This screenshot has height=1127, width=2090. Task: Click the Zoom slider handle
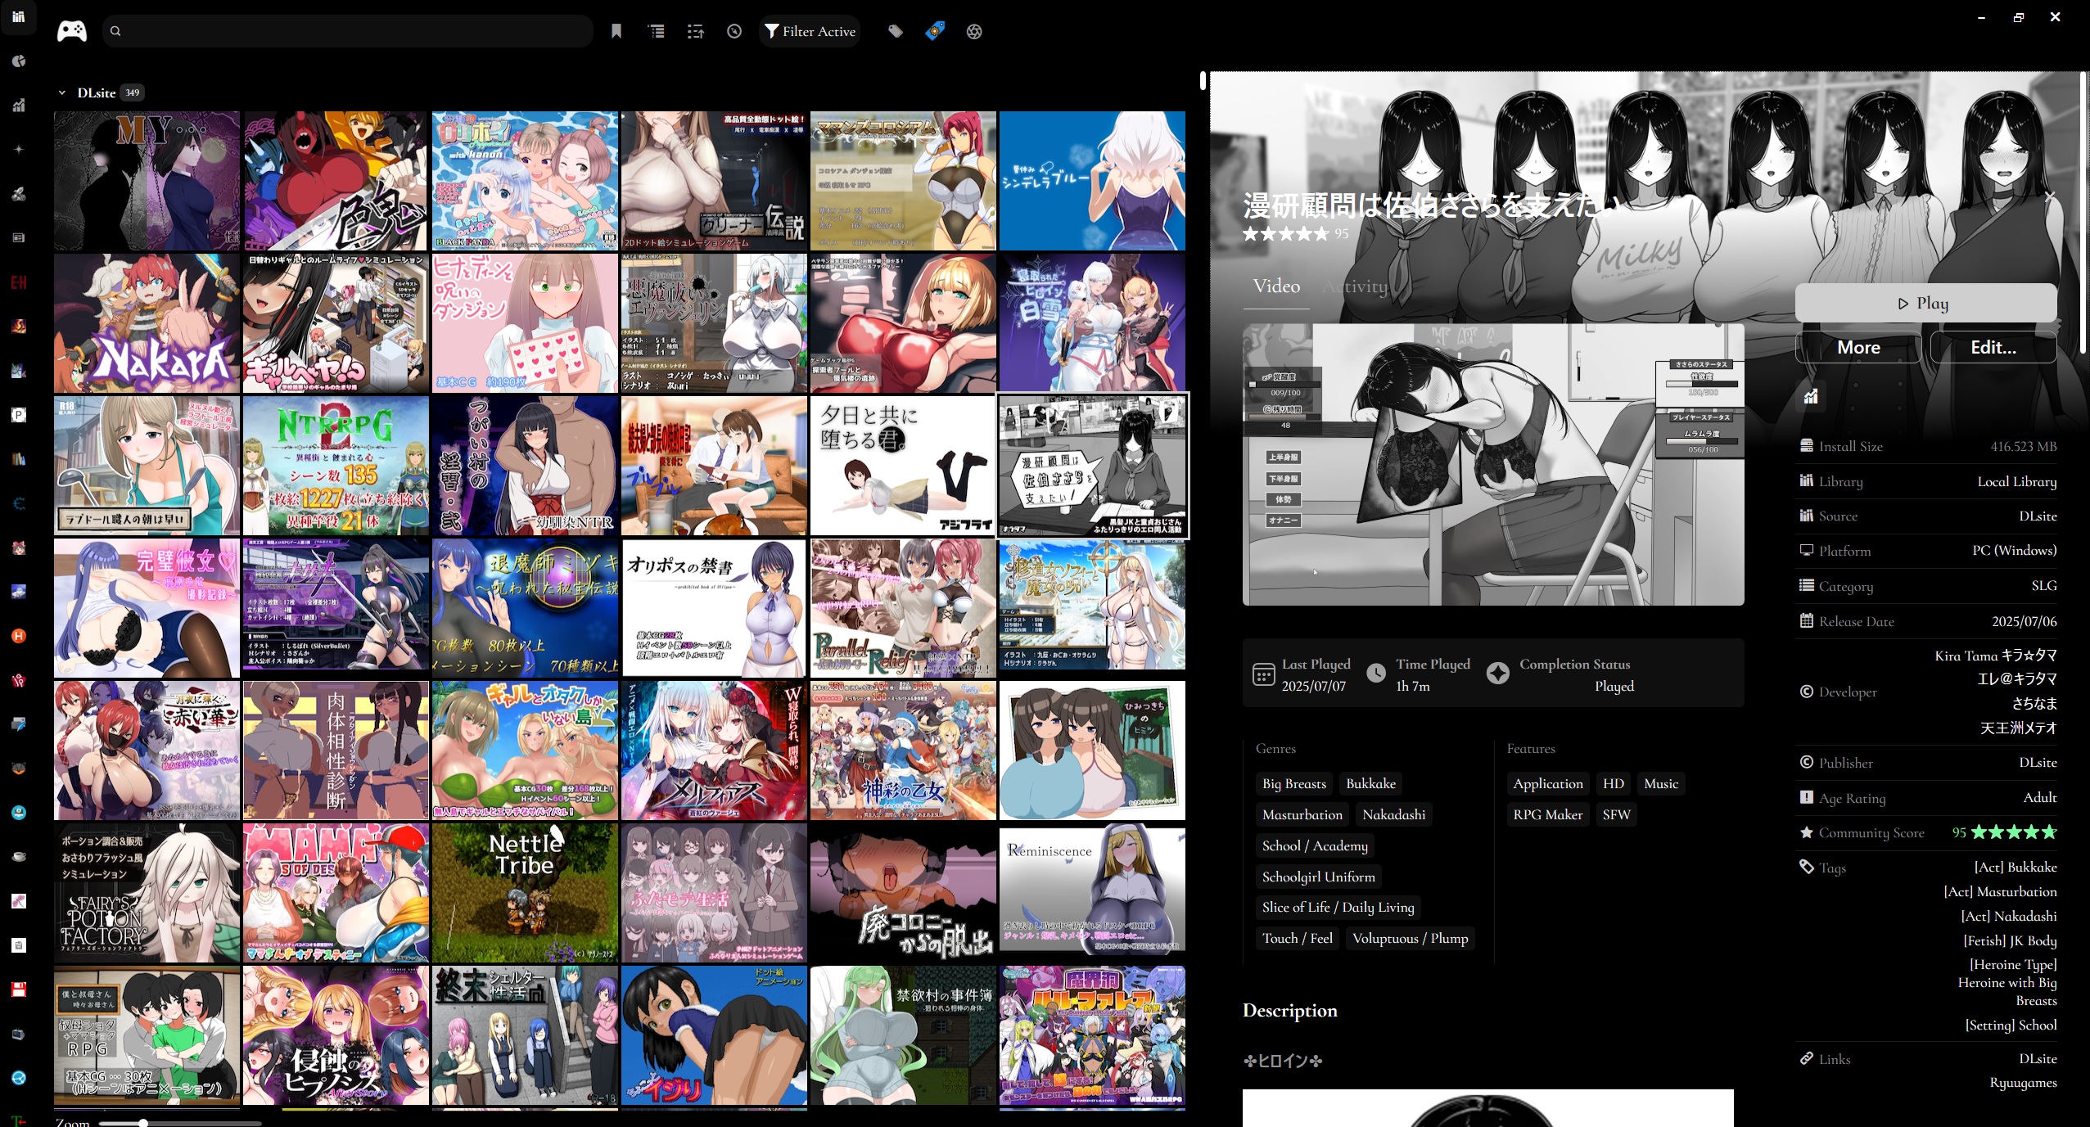pyautogui.click(x=143, y=1123)
